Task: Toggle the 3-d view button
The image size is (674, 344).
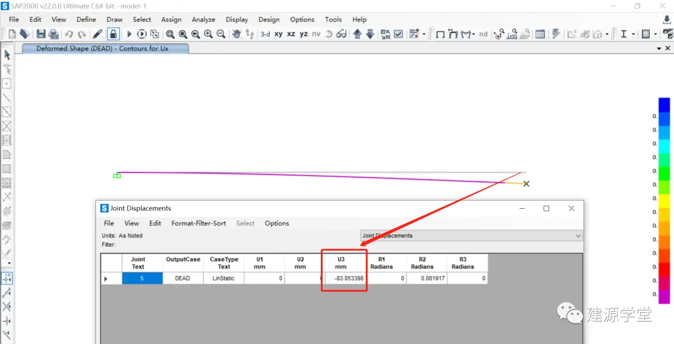Action: 265,34
